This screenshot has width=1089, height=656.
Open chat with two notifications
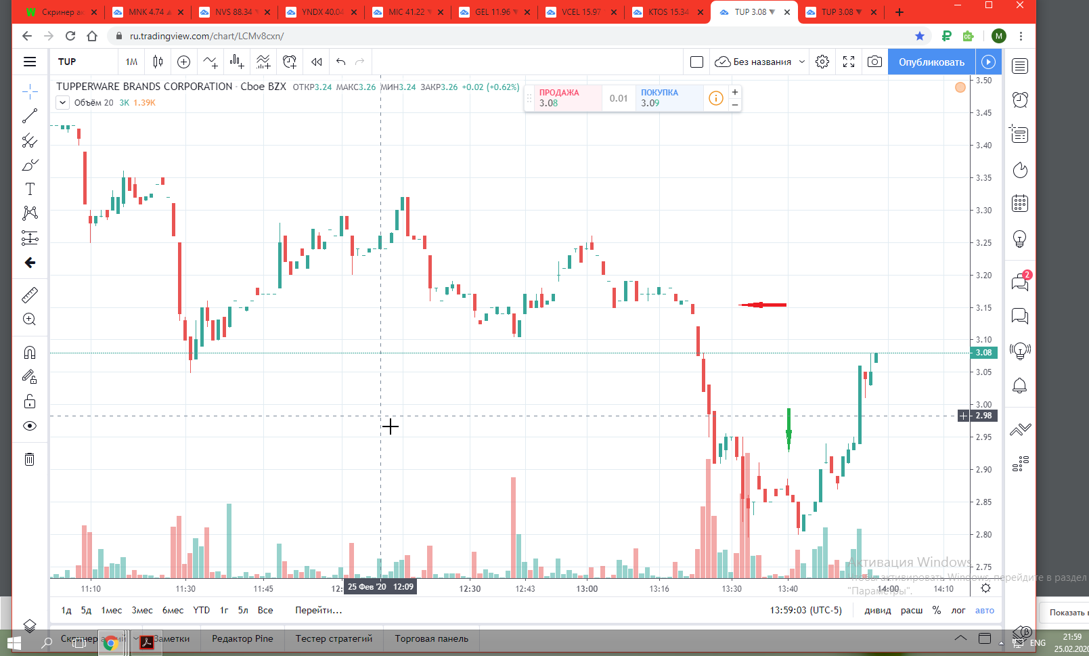coord(1020,282)
